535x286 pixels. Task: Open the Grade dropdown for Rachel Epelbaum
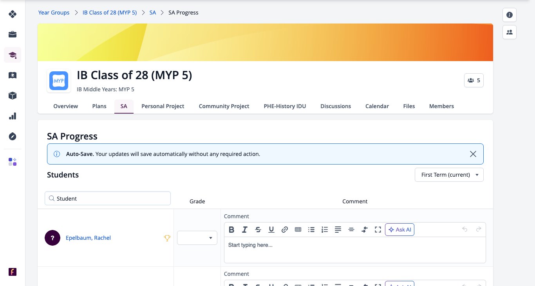point(197,238)
